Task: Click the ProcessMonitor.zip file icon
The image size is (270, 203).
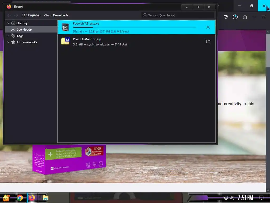Action: pyautogui.click(x=65, y=41)
